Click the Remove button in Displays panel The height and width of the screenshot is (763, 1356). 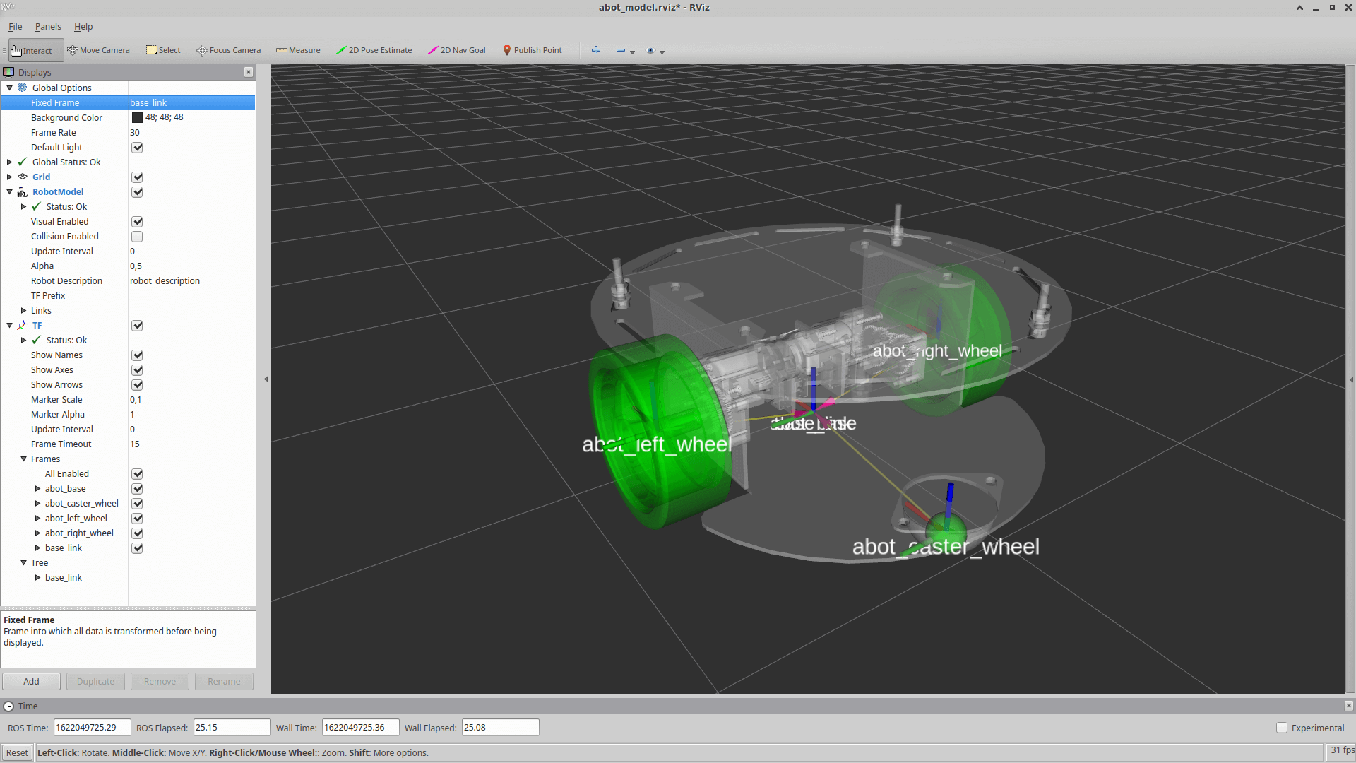[x=158, y=681]
